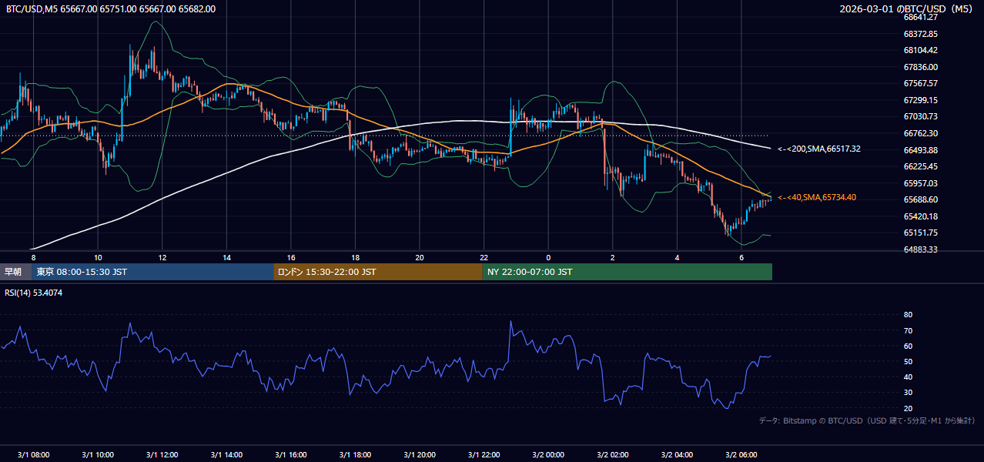Viewport: 984px width, 462px height.
Task: Click the BTC/USD,M5 OHLC header text
Action: pyautogui.click(x=111, y=9)
